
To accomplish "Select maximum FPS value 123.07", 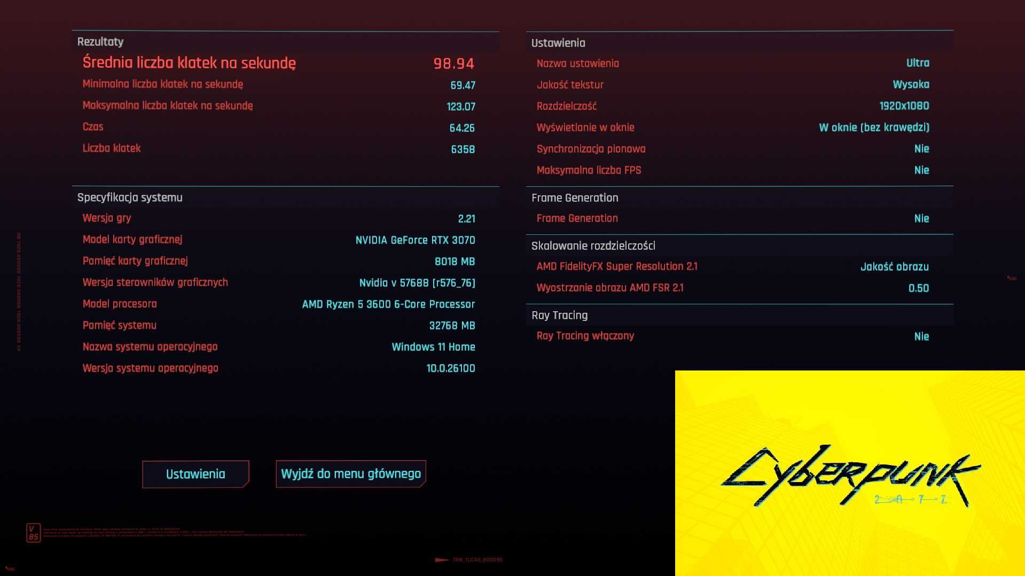I will click(x=461, y=107).
